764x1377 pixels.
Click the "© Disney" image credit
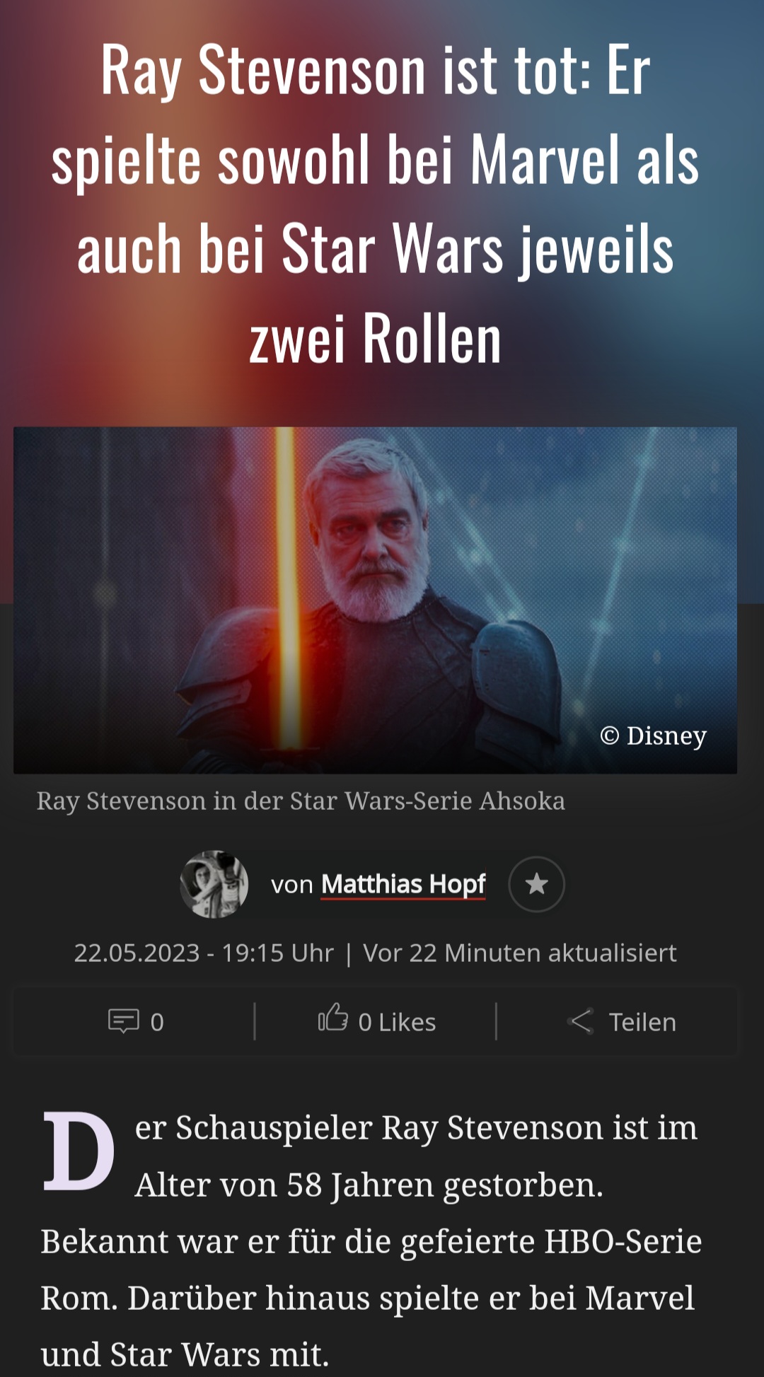653,736
